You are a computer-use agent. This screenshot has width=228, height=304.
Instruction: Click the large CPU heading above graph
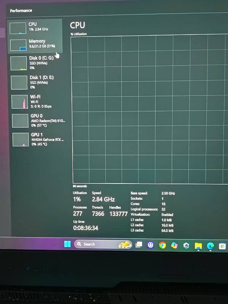78,25
